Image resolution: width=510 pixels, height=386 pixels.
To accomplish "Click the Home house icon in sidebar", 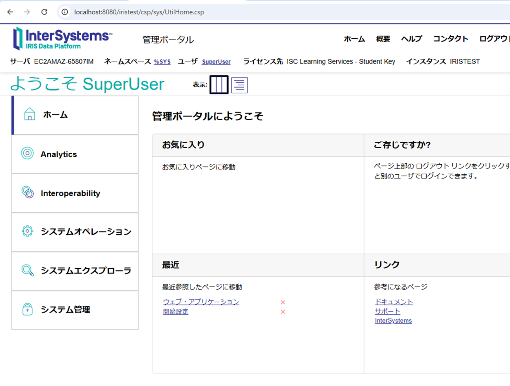I will click(x=30, y=114).
